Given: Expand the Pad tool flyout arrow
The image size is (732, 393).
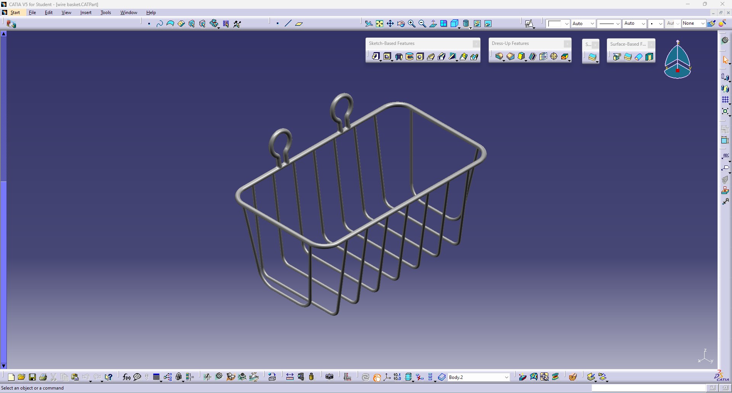Looking at the screenshot, I should 380,60.
